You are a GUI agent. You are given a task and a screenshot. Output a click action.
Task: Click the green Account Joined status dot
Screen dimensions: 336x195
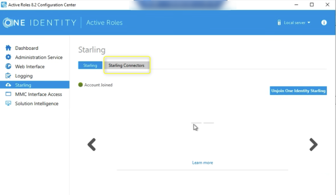coord(80,85)
